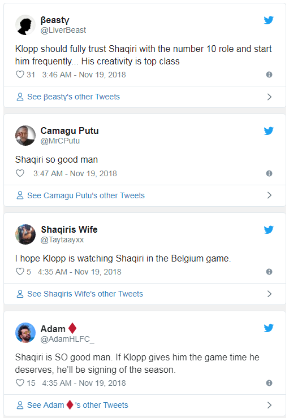Expand chevron next to βeasty's other Tweets

(x=269, y=97)
